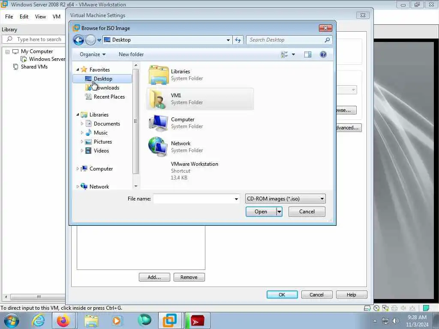The image size is (439, 329).
Task: Click the search magnifier icon in Browse dialog
Action: click(x=327, y=40)
